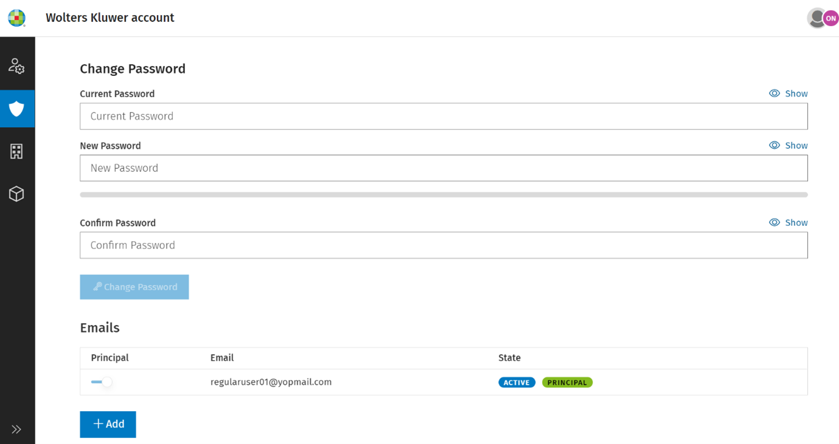839x444 pixels.
Task: Toggle principal switch for regularuser01@yopmail.com
Action: (102, 382)
